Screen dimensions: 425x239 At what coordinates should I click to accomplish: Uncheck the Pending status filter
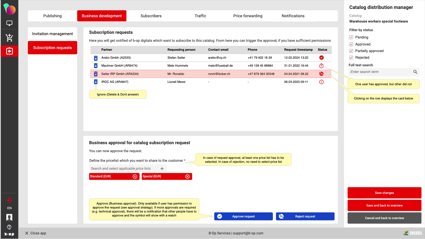(x=351, y=37)
